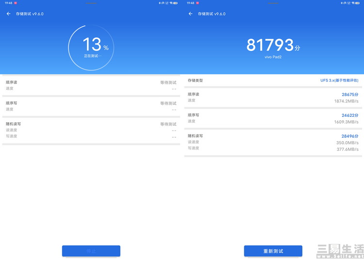Tap the red notification icon on right status bar
The width and height of the screenshot is (364, 259).
point(198,3)
